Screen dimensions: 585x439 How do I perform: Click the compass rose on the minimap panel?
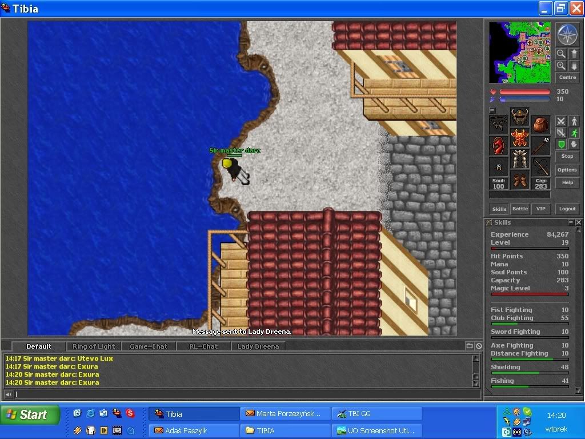(x=567, y=34)
